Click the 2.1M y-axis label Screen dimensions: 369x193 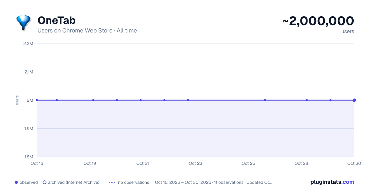tap(28, 72)
